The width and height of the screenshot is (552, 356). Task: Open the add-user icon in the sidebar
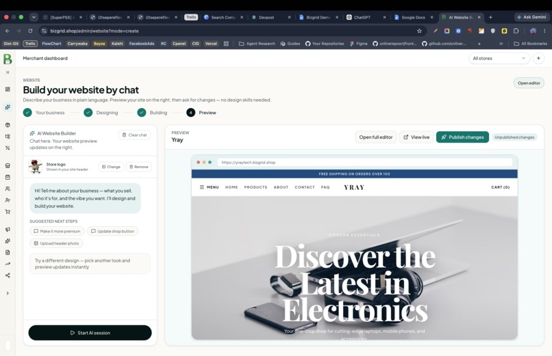coord(8,200)
